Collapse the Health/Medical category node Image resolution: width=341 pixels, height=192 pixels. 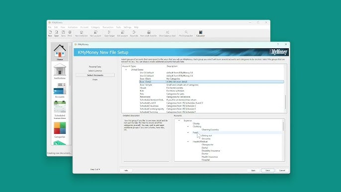point(188,142)
